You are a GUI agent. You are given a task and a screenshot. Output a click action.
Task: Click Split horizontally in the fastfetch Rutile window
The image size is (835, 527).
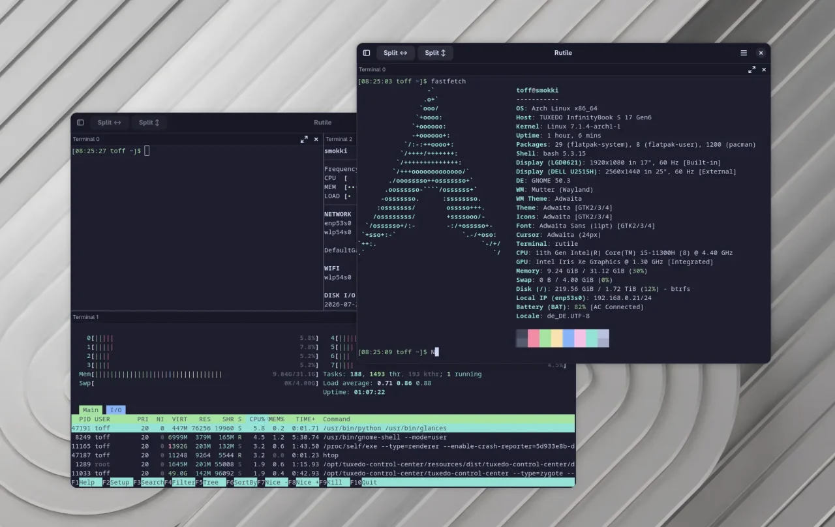tap(395, 53)
